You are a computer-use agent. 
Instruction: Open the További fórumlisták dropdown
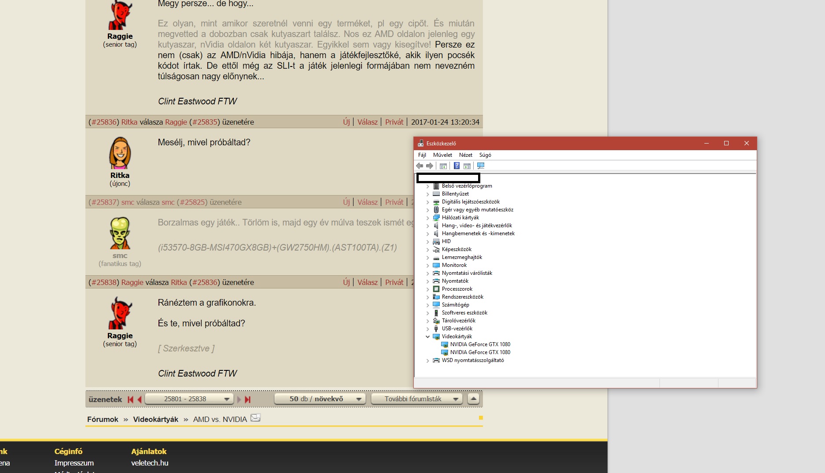pyautogui.click(x=417, y=399)
